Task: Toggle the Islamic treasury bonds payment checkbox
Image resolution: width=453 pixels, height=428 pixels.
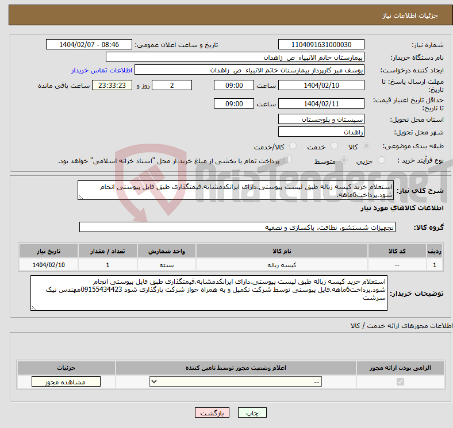Action: click(x=288, y=160)
